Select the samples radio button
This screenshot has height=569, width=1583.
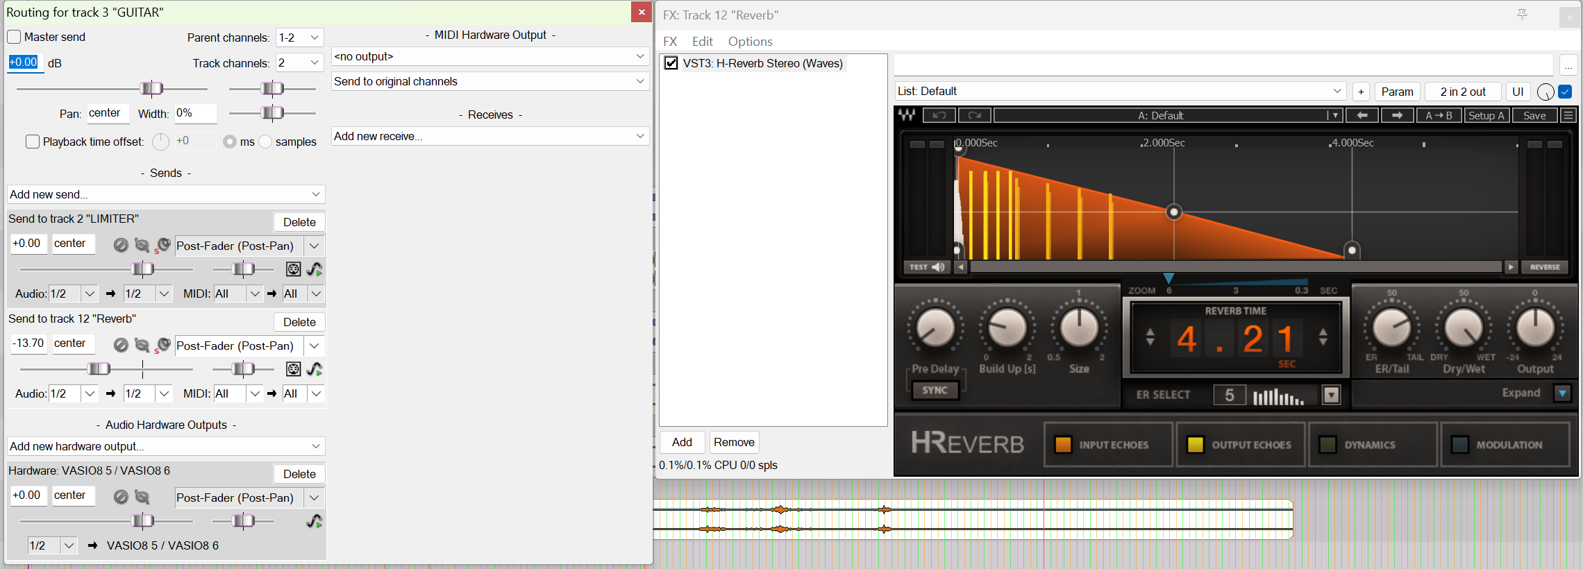(x=265, y=142)
